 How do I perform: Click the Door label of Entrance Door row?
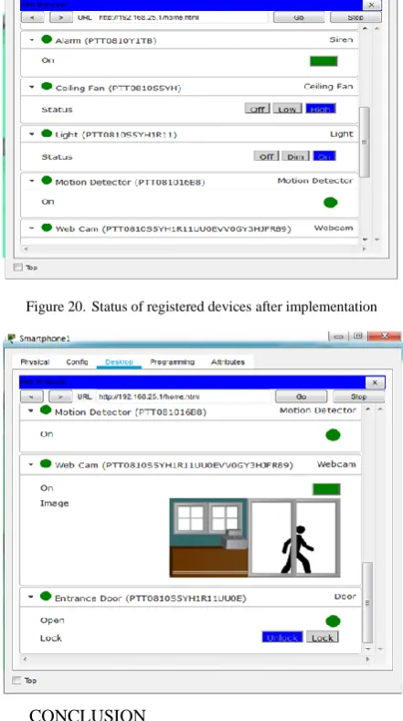pyautogui.click(x=345, y=597)
